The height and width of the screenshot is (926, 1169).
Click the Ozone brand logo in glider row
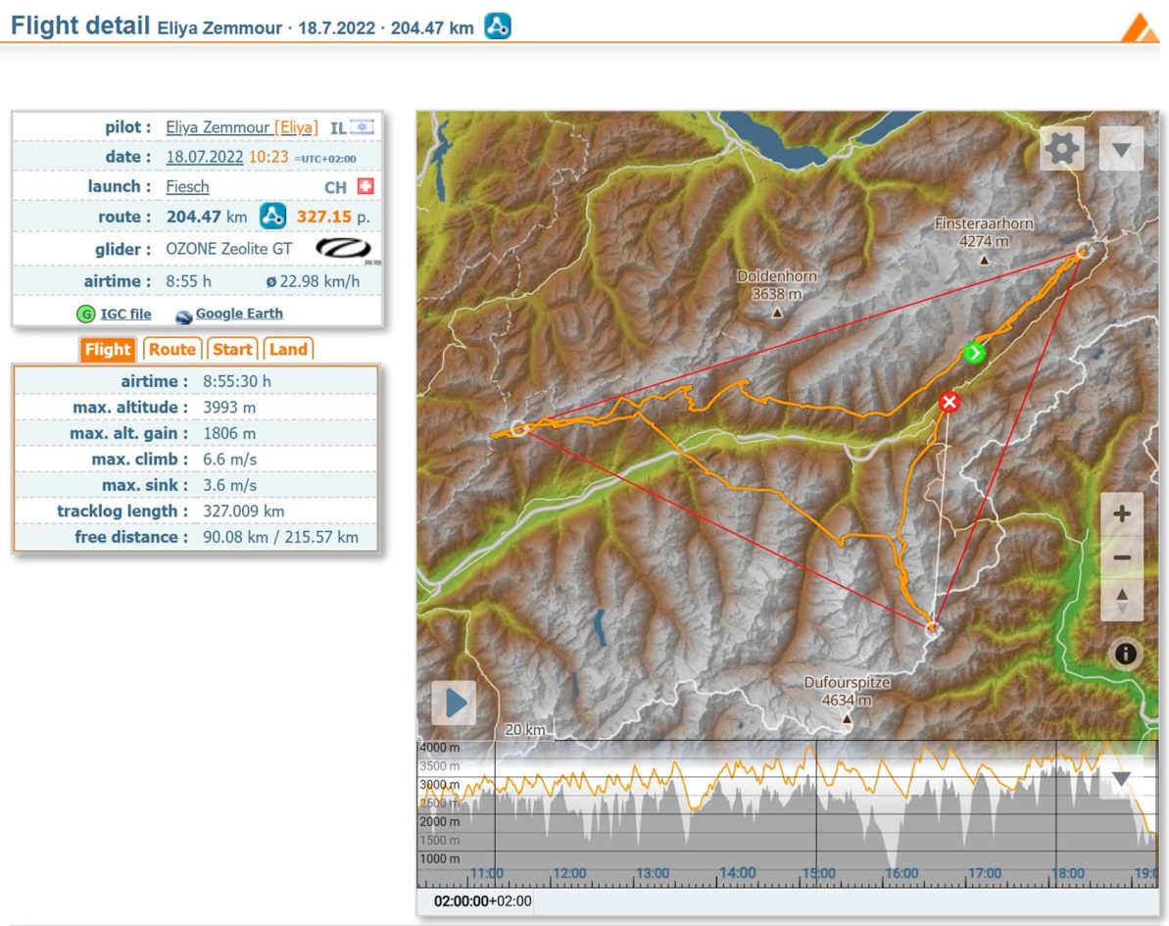click(343, 248)
